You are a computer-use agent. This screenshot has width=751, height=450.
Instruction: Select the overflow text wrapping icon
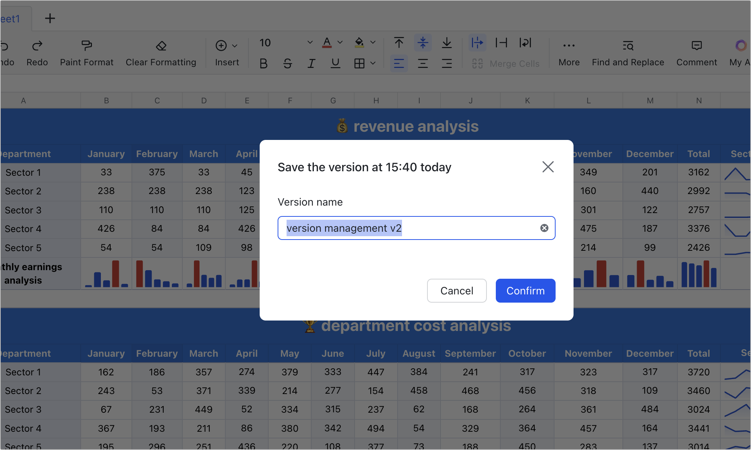[478, 43]
